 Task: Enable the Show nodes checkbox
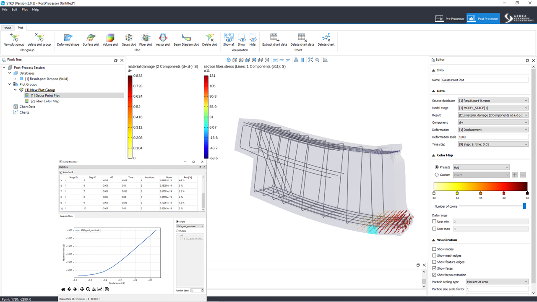click(x=434, y=249)
